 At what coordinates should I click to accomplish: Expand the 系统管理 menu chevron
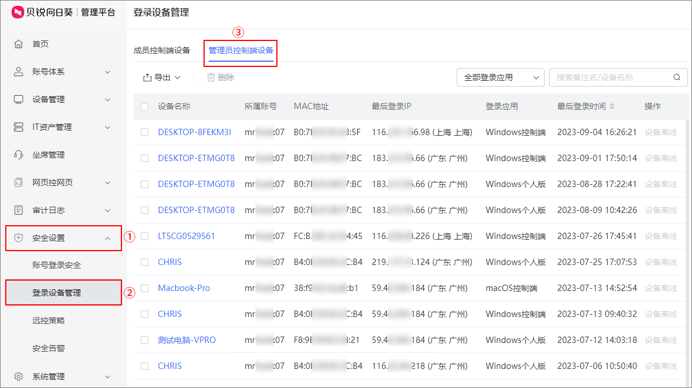click(108, 377)
